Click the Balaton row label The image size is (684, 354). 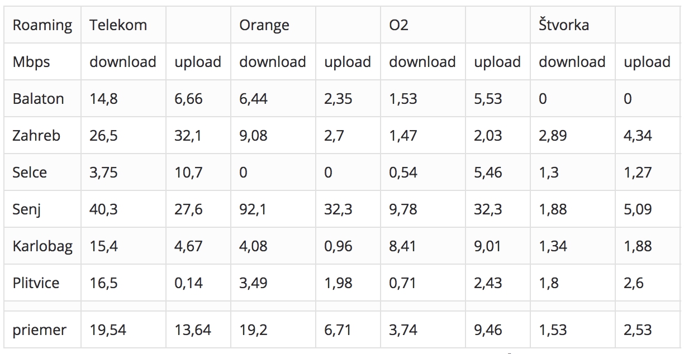[39, 99]
